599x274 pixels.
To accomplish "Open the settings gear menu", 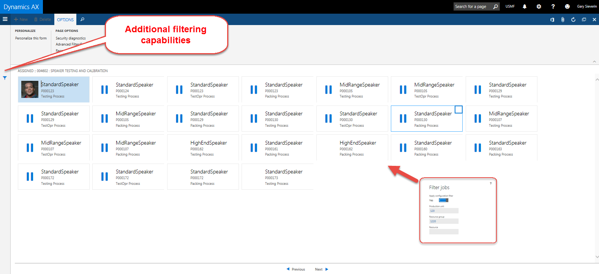I will tap(539, 6).
